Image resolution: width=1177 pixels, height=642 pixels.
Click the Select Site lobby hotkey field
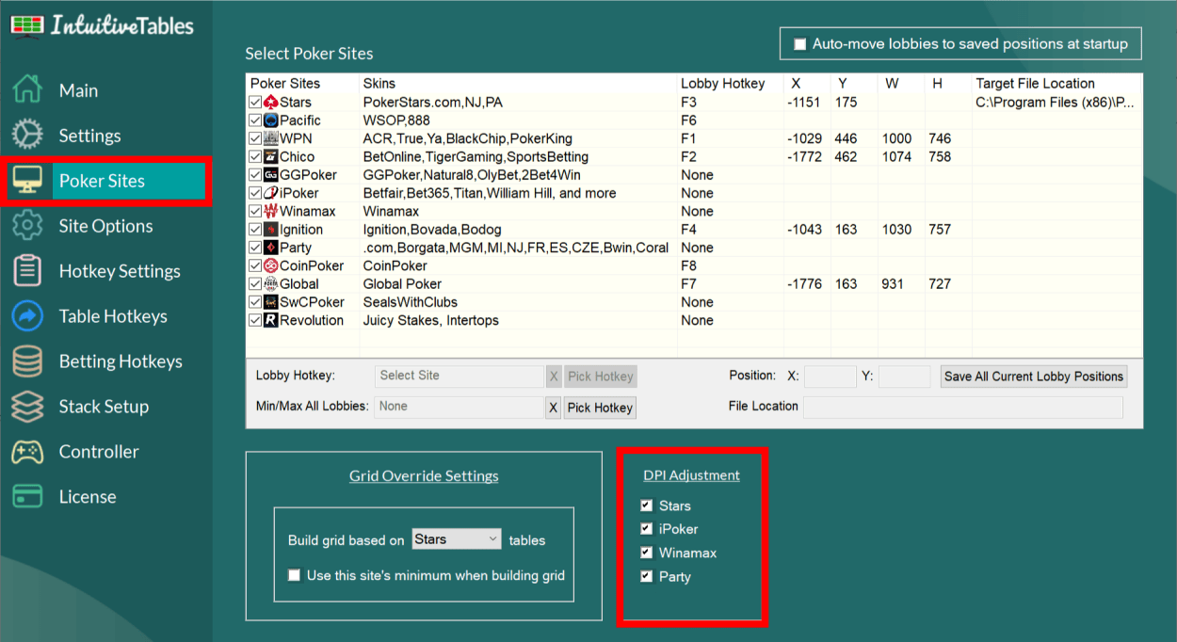coord(459,376)
